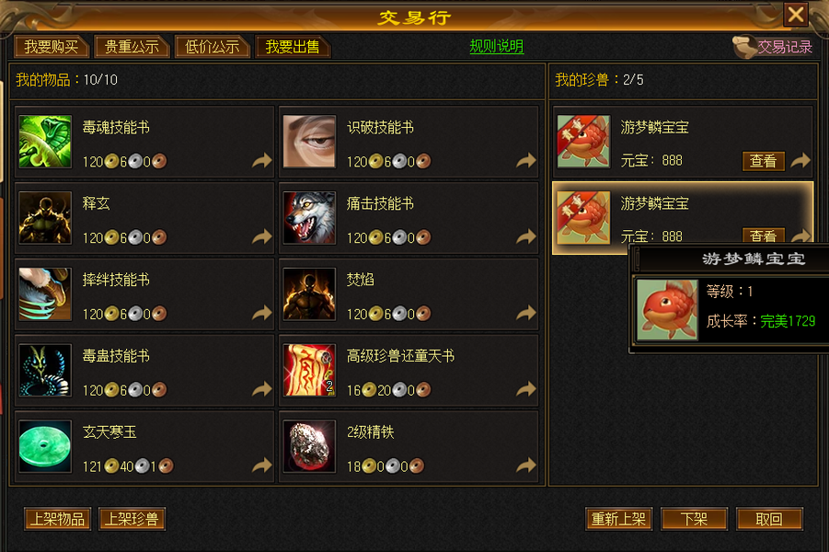Select the 毒蛊技能书 cobra icon
This screenshot has height=552, width=829.
45,370
